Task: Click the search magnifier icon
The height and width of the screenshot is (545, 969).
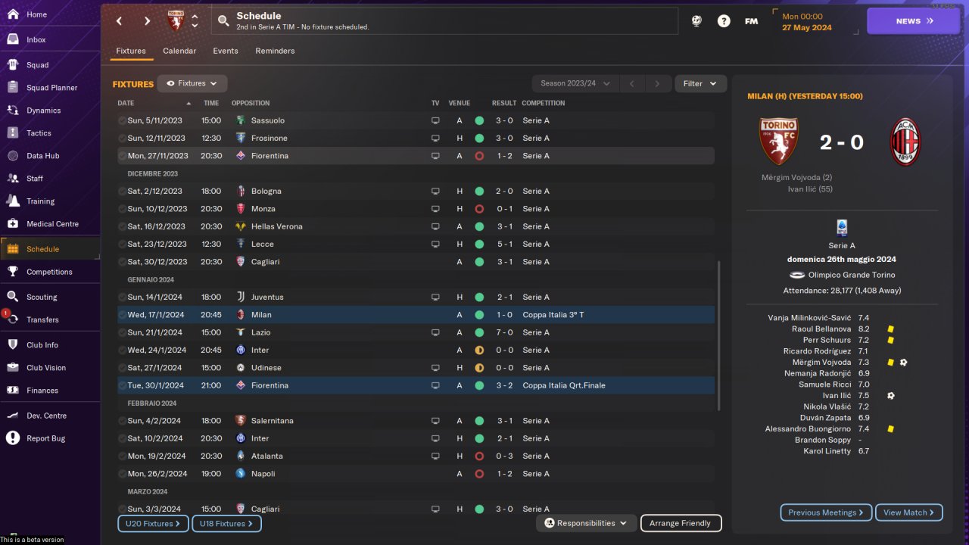Action: pos(223,21)
